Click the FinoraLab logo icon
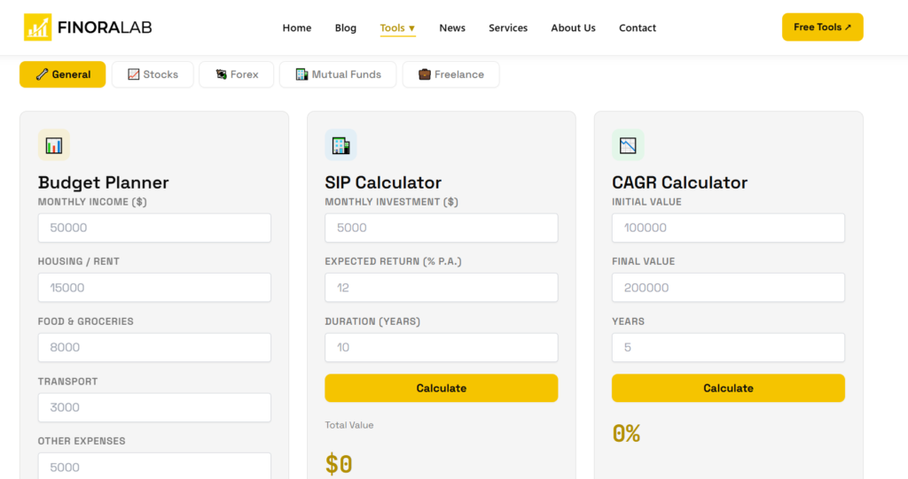The width and height of the screenshot is (908, 479). coord(37,27)
